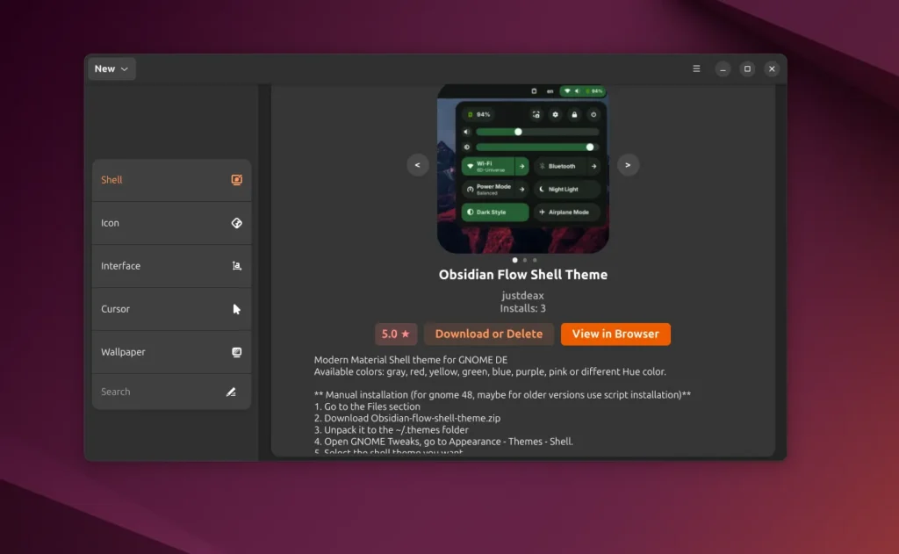Select the first carousel page dot
Screen dimensions: 899x554
[514, 260]
